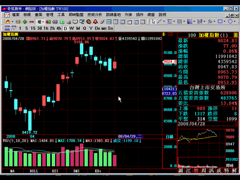Click the open book icon
This screenshot has height=180, width=240.
click(75, 22)
